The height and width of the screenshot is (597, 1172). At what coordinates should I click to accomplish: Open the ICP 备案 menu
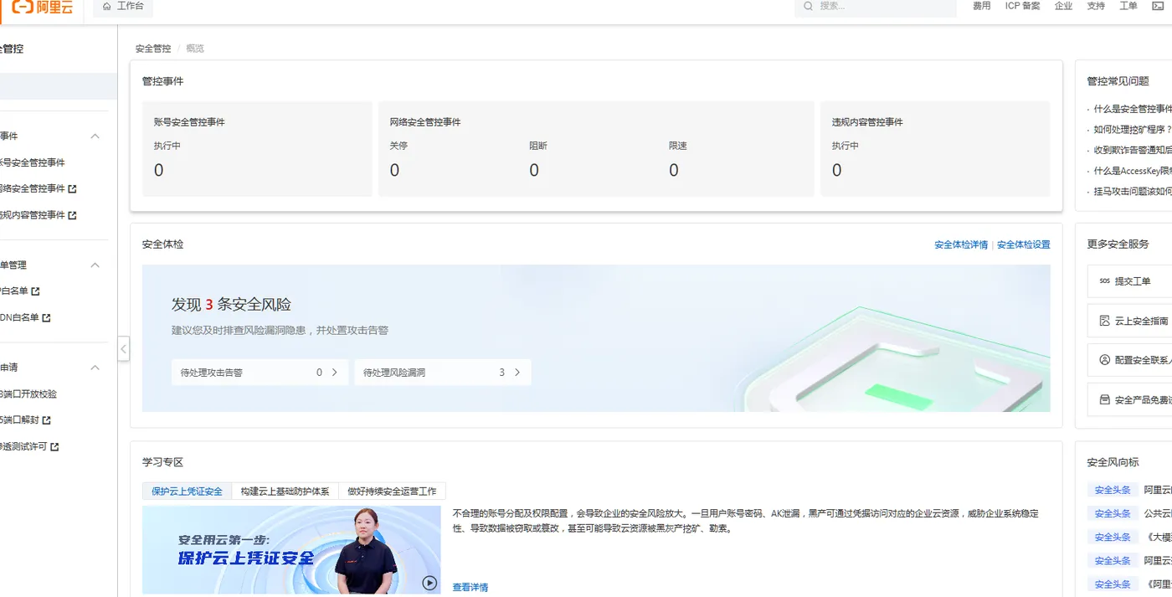point(1023,6)
